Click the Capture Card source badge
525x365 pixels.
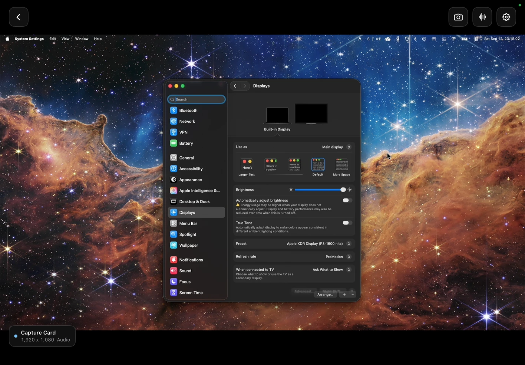click(42, 336)
